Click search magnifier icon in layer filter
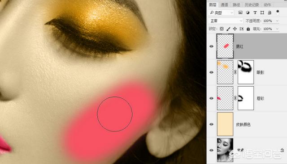287x164 pixels. click(x=212, y=13)
